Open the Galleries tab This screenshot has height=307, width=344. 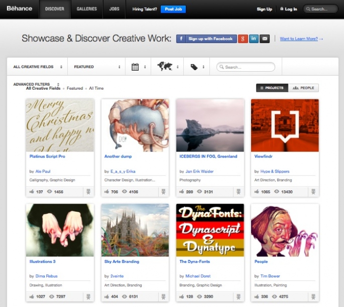click(x=86, y=9)
